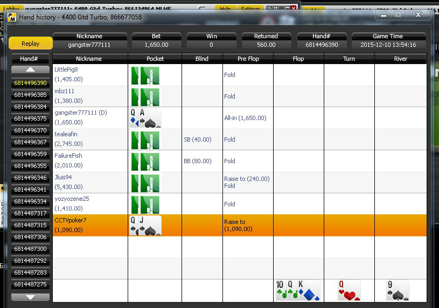Open hand 6814496355 from the list
The image size is (439, 308).
coord(31,166)
